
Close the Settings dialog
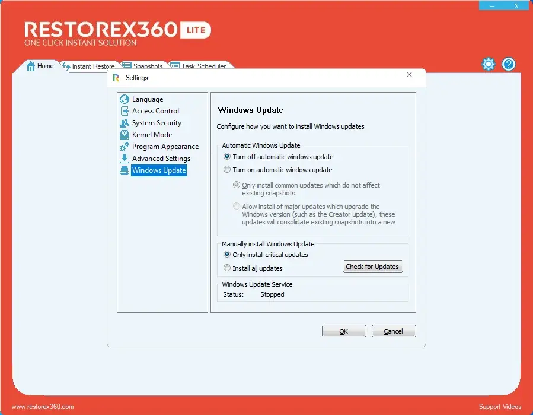409,75
